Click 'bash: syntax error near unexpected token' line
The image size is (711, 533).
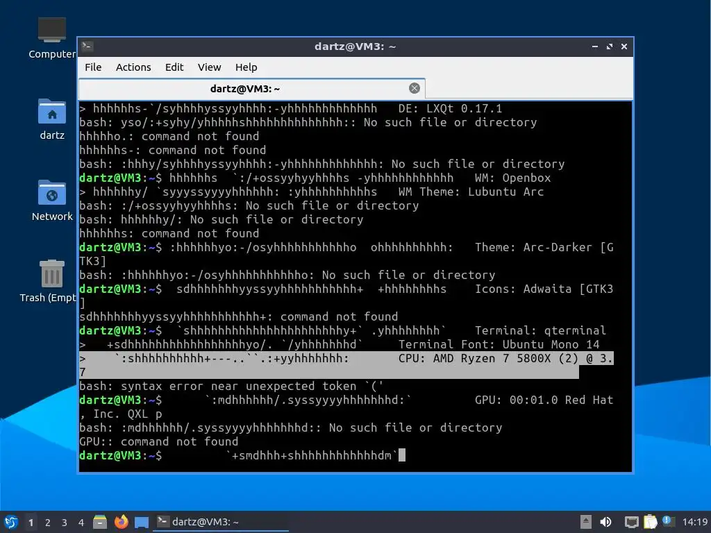(x=231, y=386)
